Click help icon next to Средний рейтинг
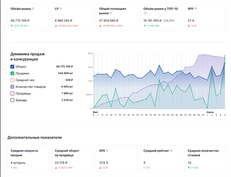Screen dimensions: 231x177 click(171, 150)
